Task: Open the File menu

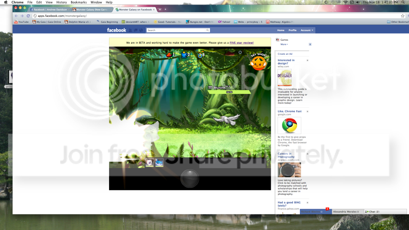Action: pos(30,2)
